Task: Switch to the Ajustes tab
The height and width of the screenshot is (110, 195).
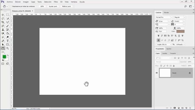Action: click(169, 49)
